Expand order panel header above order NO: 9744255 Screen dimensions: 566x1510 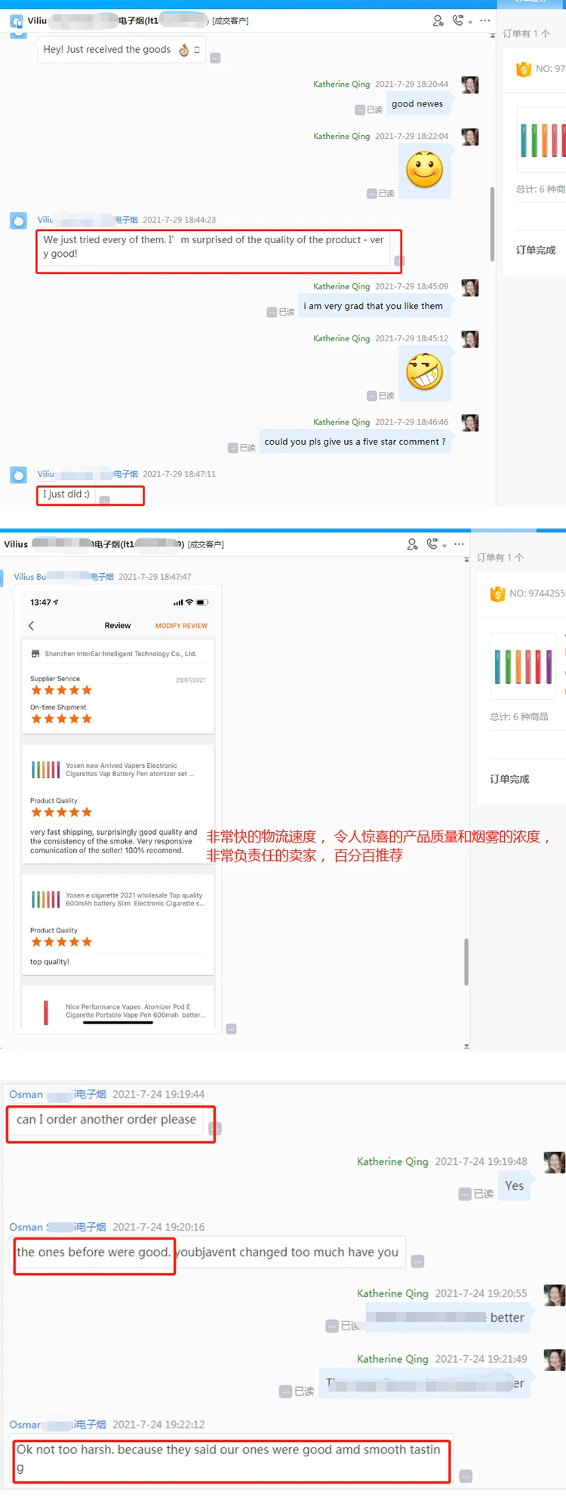[x=500, y=558]
